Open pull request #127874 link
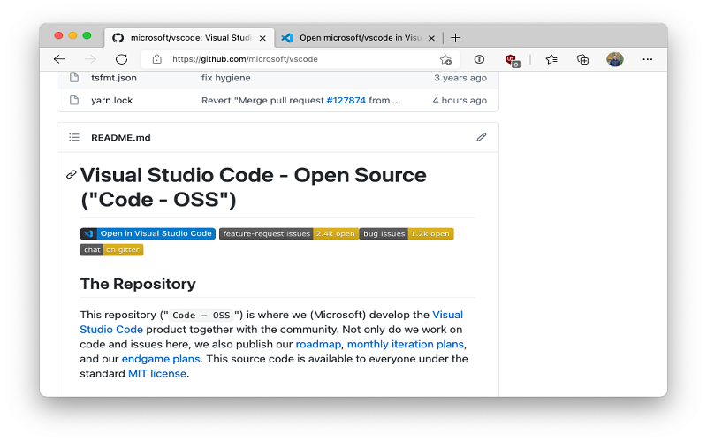Image resolution: width=707 pixels, height=442 pixels. pos(346,100)
